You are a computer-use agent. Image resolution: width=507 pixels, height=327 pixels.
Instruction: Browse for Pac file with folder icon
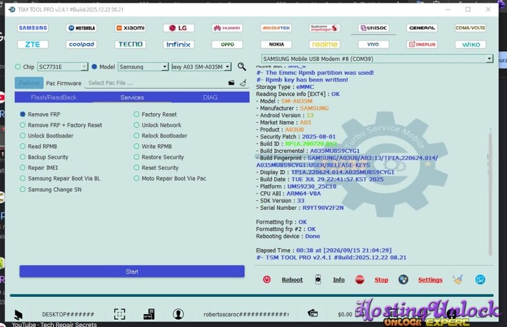[x=231, y=83]
